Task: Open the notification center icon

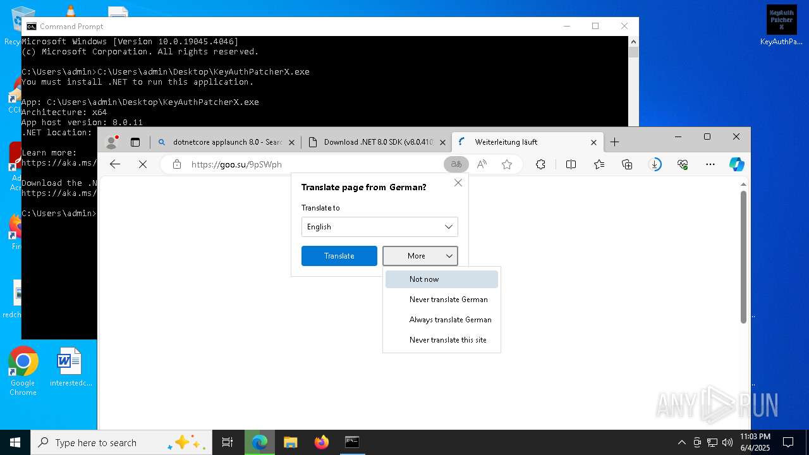Action: pyautogui.click(x=788, y=442)
